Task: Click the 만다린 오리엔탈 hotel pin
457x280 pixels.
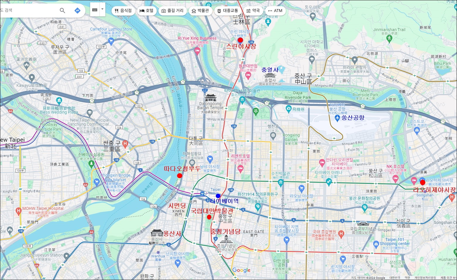Action: click(322, 162)
